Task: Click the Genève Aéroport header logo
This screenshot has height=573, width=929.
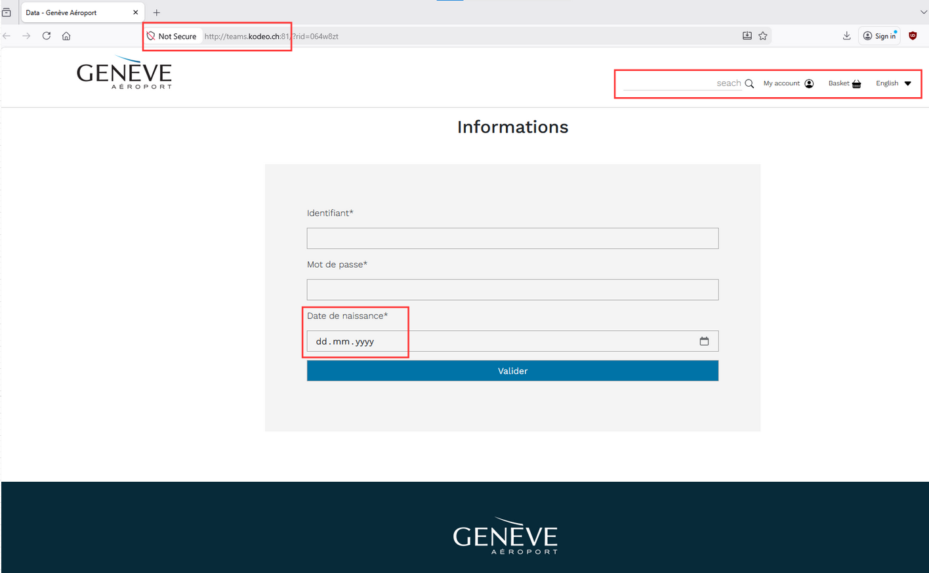Action: (124, 72)
